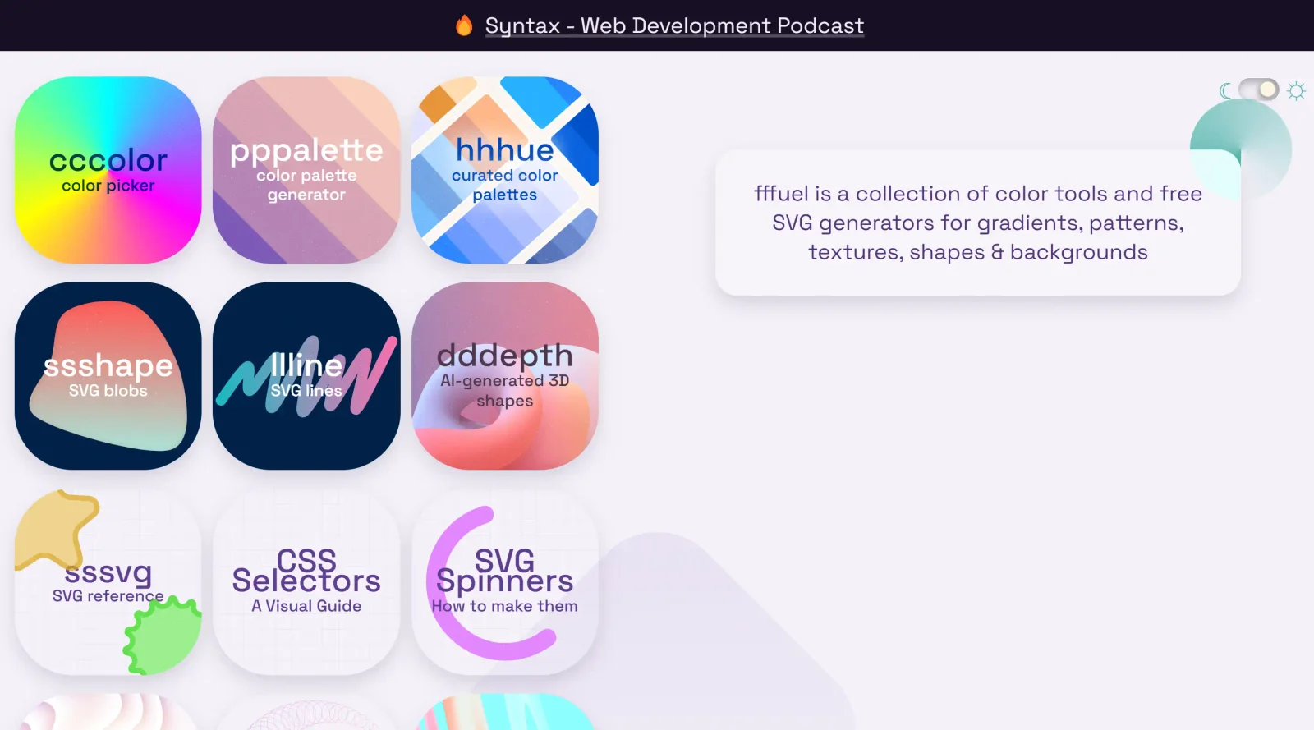Follow the Syntax Web Development Podcast link

[x=674, y=25]
